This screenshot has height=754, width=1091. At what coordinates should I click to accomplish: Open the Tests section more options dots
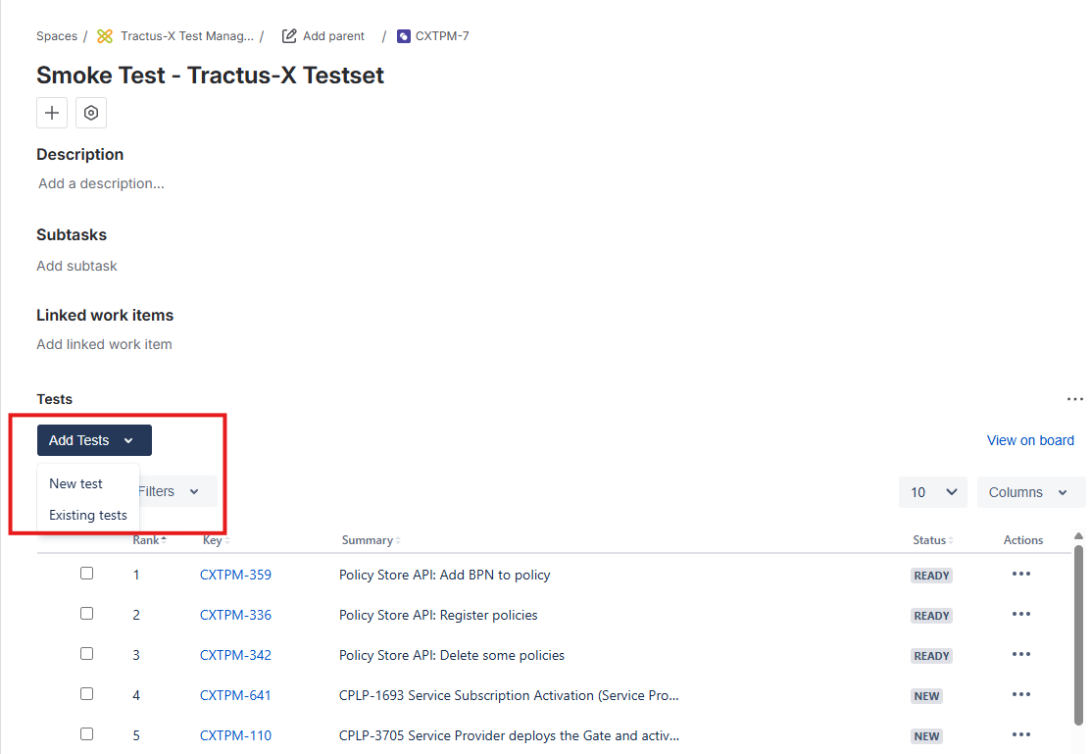pyautogui.click(x=1075, y=400)
